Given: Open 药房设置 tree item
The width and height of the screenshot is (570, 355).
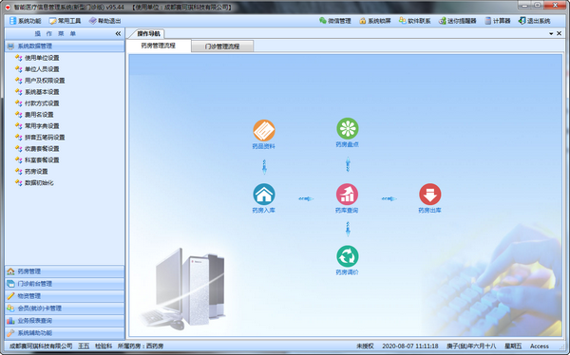Looking at the screenshot, I should click(x=36, y=172).
